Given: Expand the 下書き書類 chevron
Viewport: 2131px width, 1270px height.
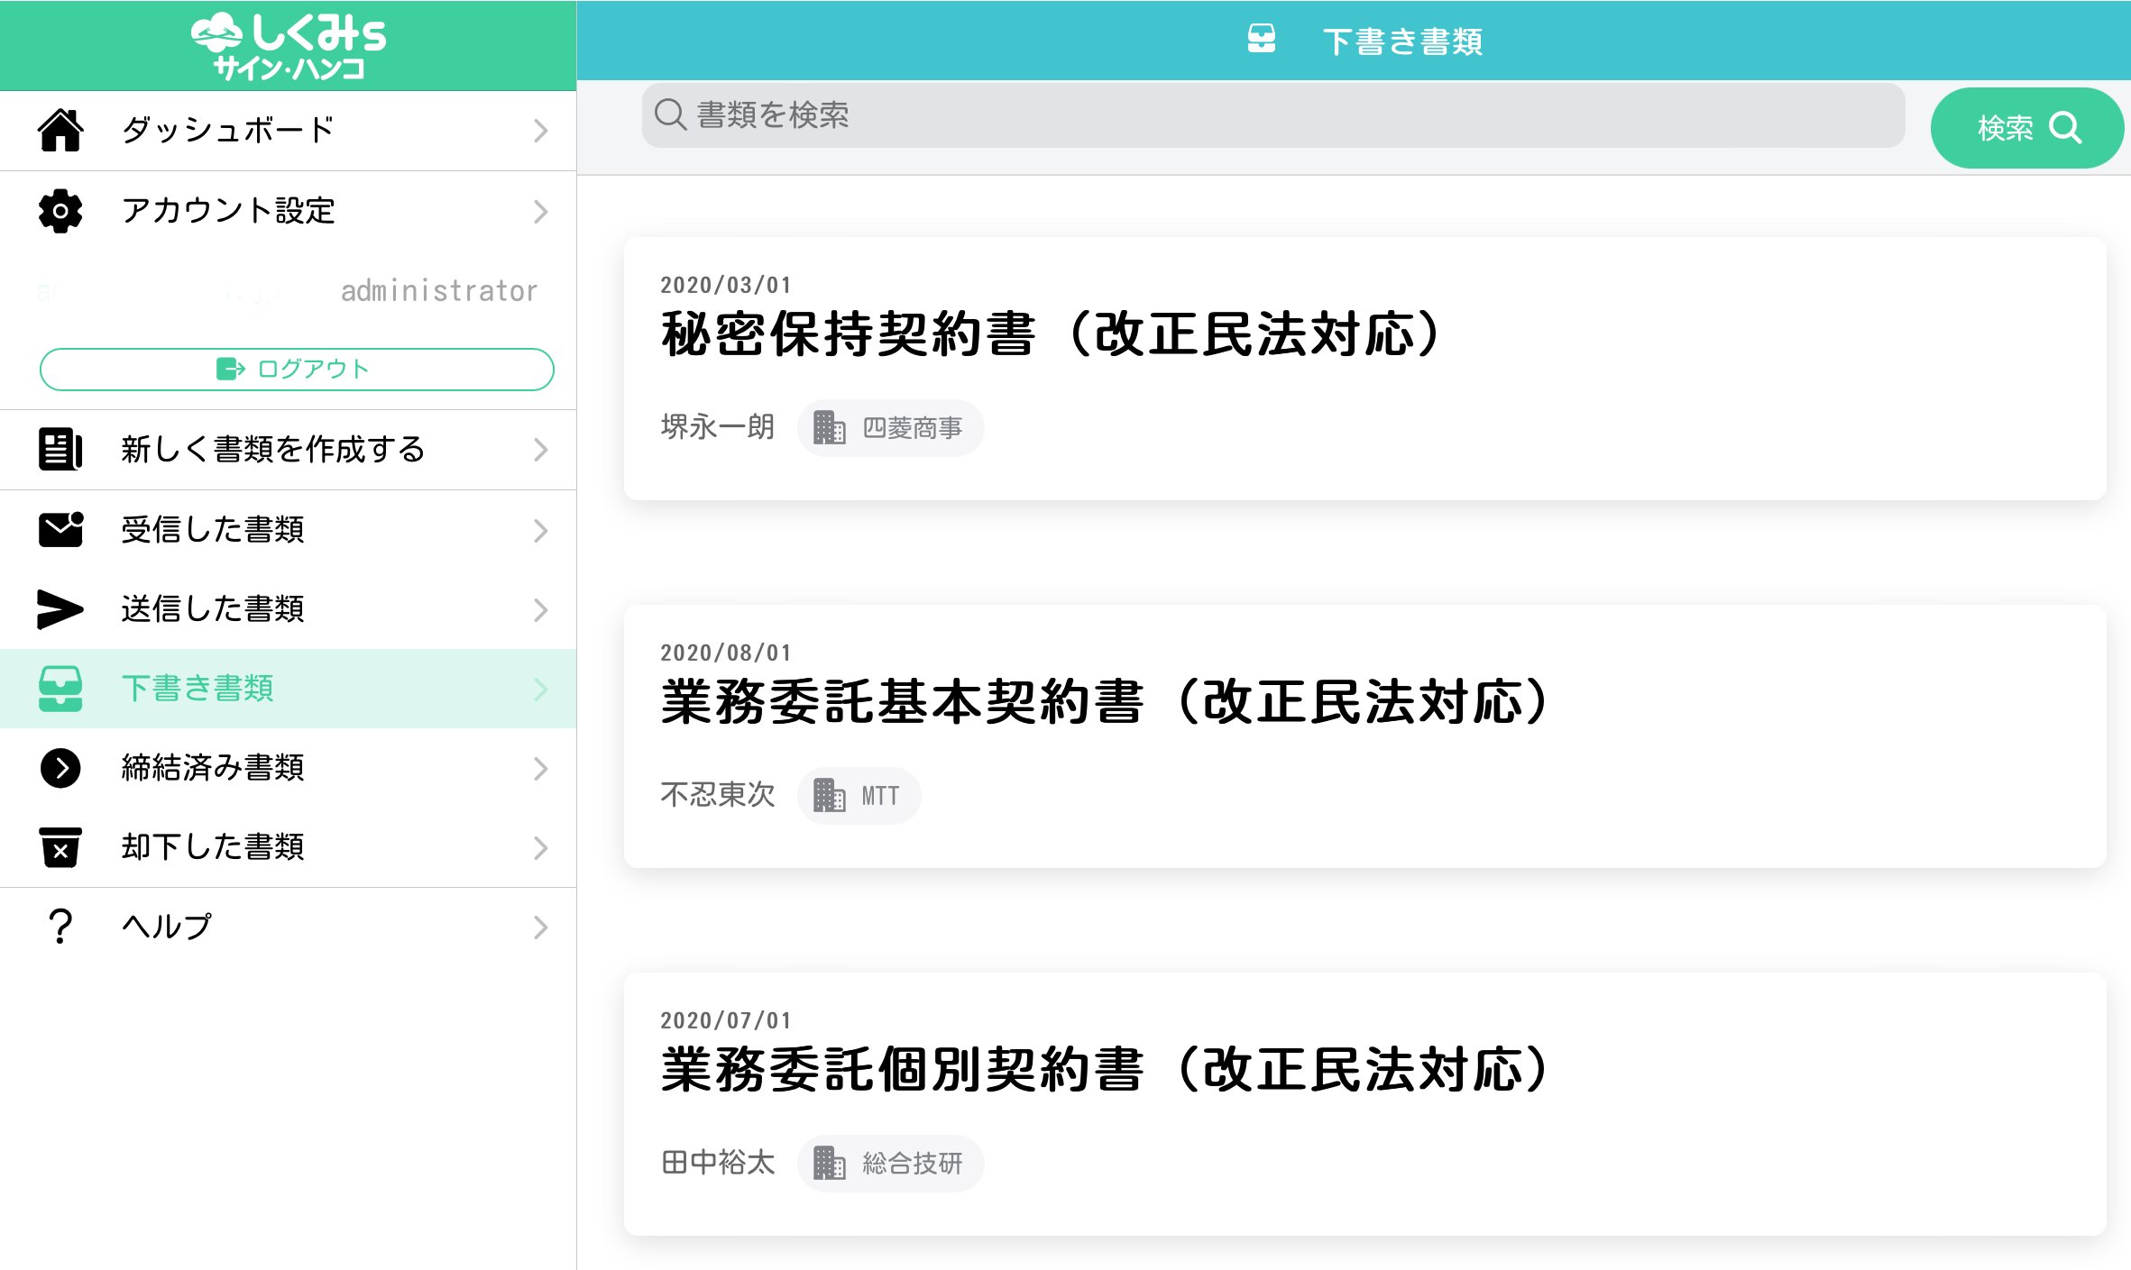Looking at the screenshot, I should (x=540, y=690).
